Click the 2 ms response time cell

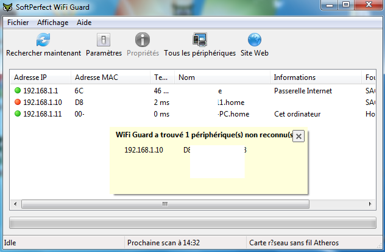[x=161, y=103]
